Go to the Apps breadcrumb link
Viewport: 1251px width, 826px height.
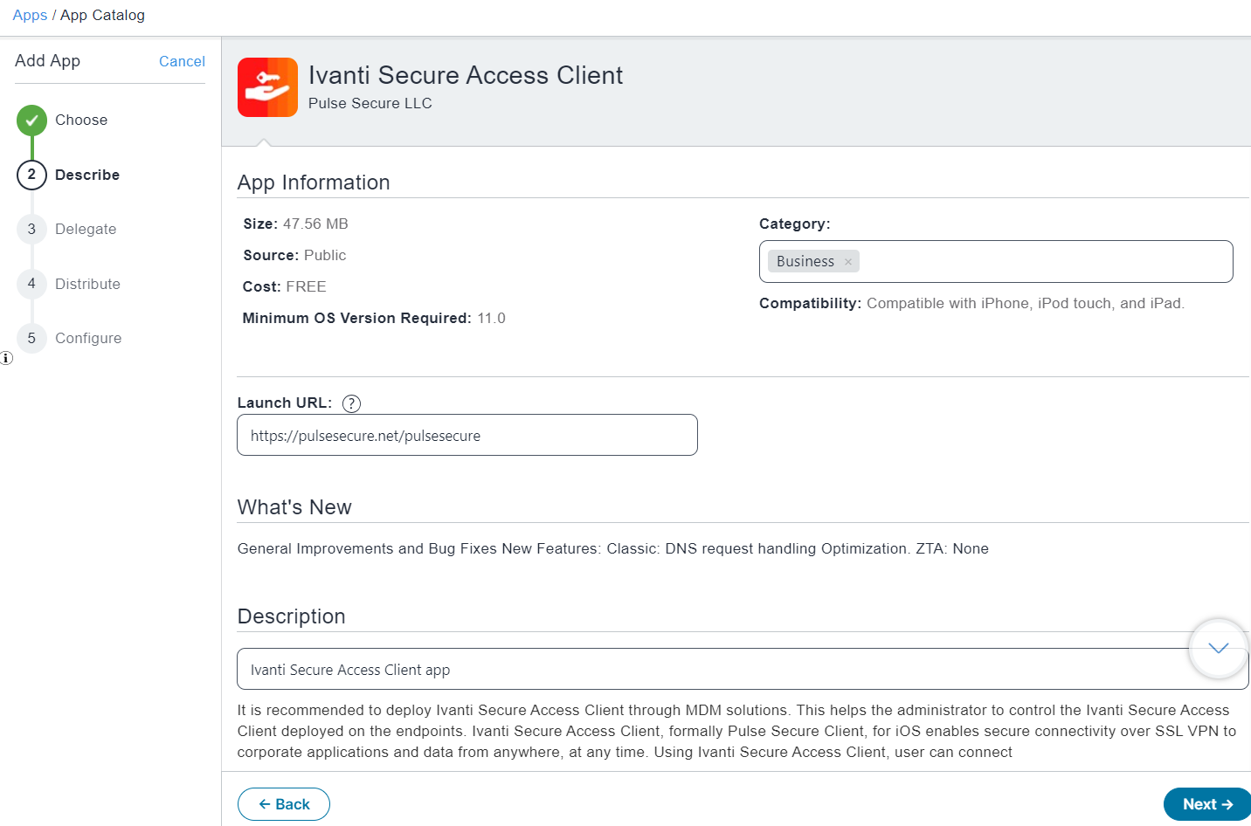(x=30, y=15)
